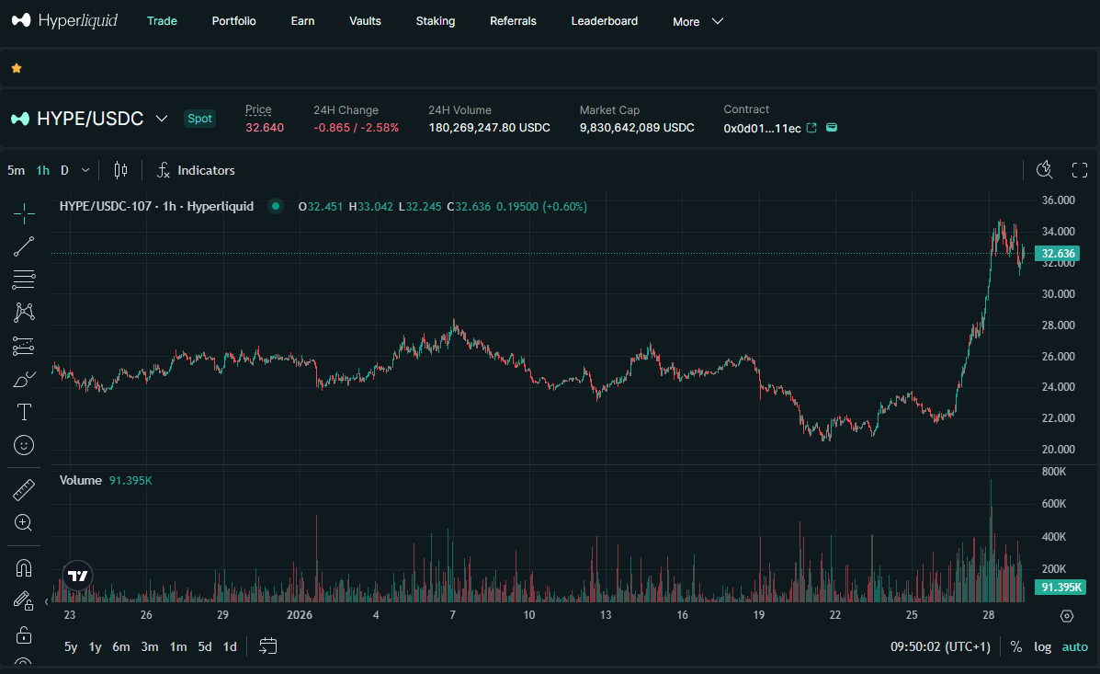Open the forecasting and measurement tools
This screenshot has height=674, width=1100.
click(24, 346)
